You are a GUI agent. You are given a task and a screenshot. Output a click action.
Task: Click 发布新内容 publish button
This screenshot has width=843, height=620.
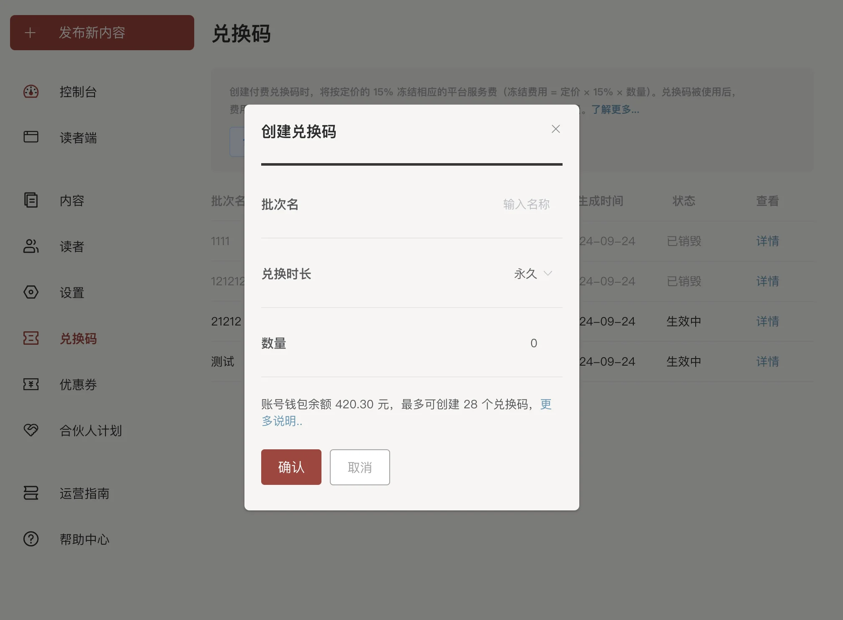pos(102,33)
